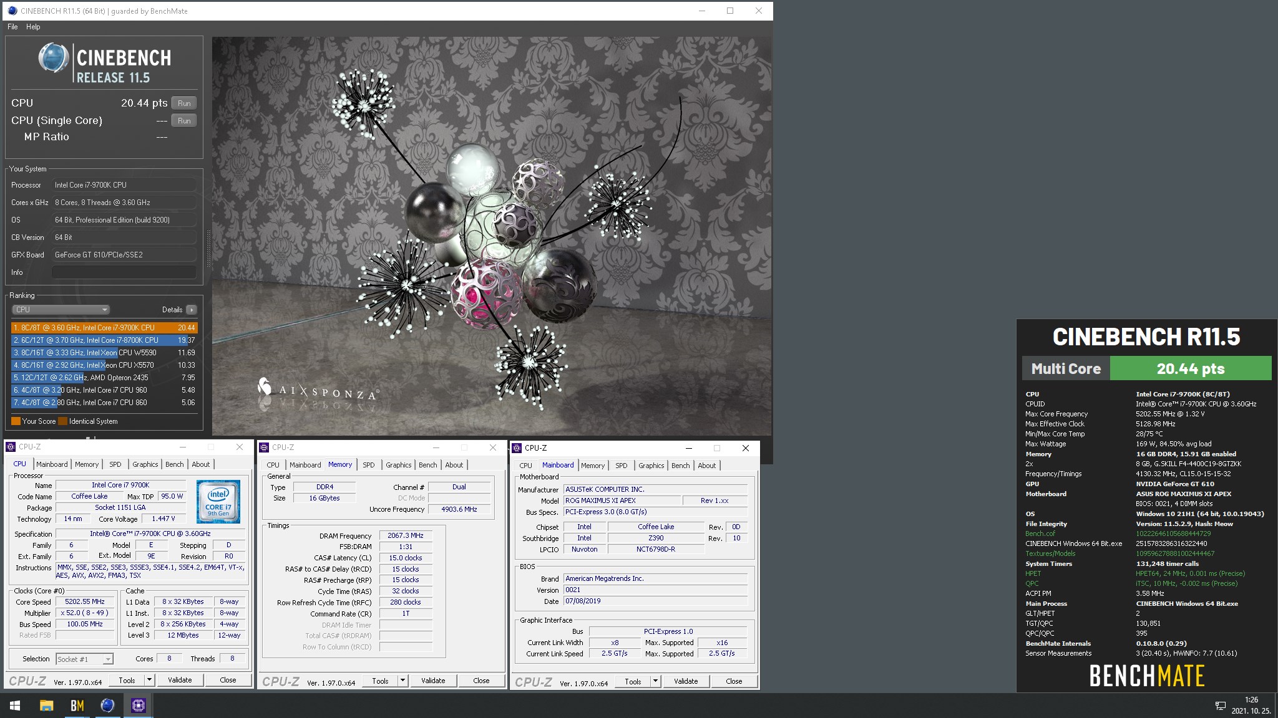The image size is (1278, 718).
Task: Open the File menu in Cinebench
Action: click(12, 27)
